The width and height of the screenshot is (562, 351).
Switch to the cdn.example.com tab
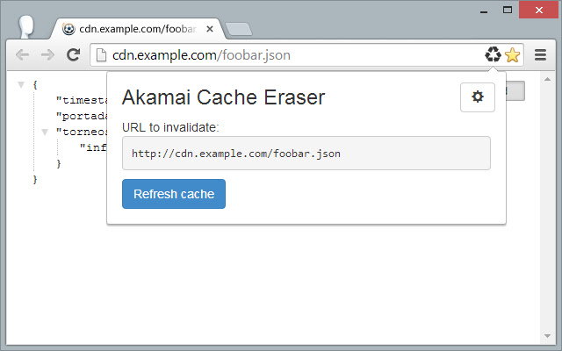(x=132, y=28)
